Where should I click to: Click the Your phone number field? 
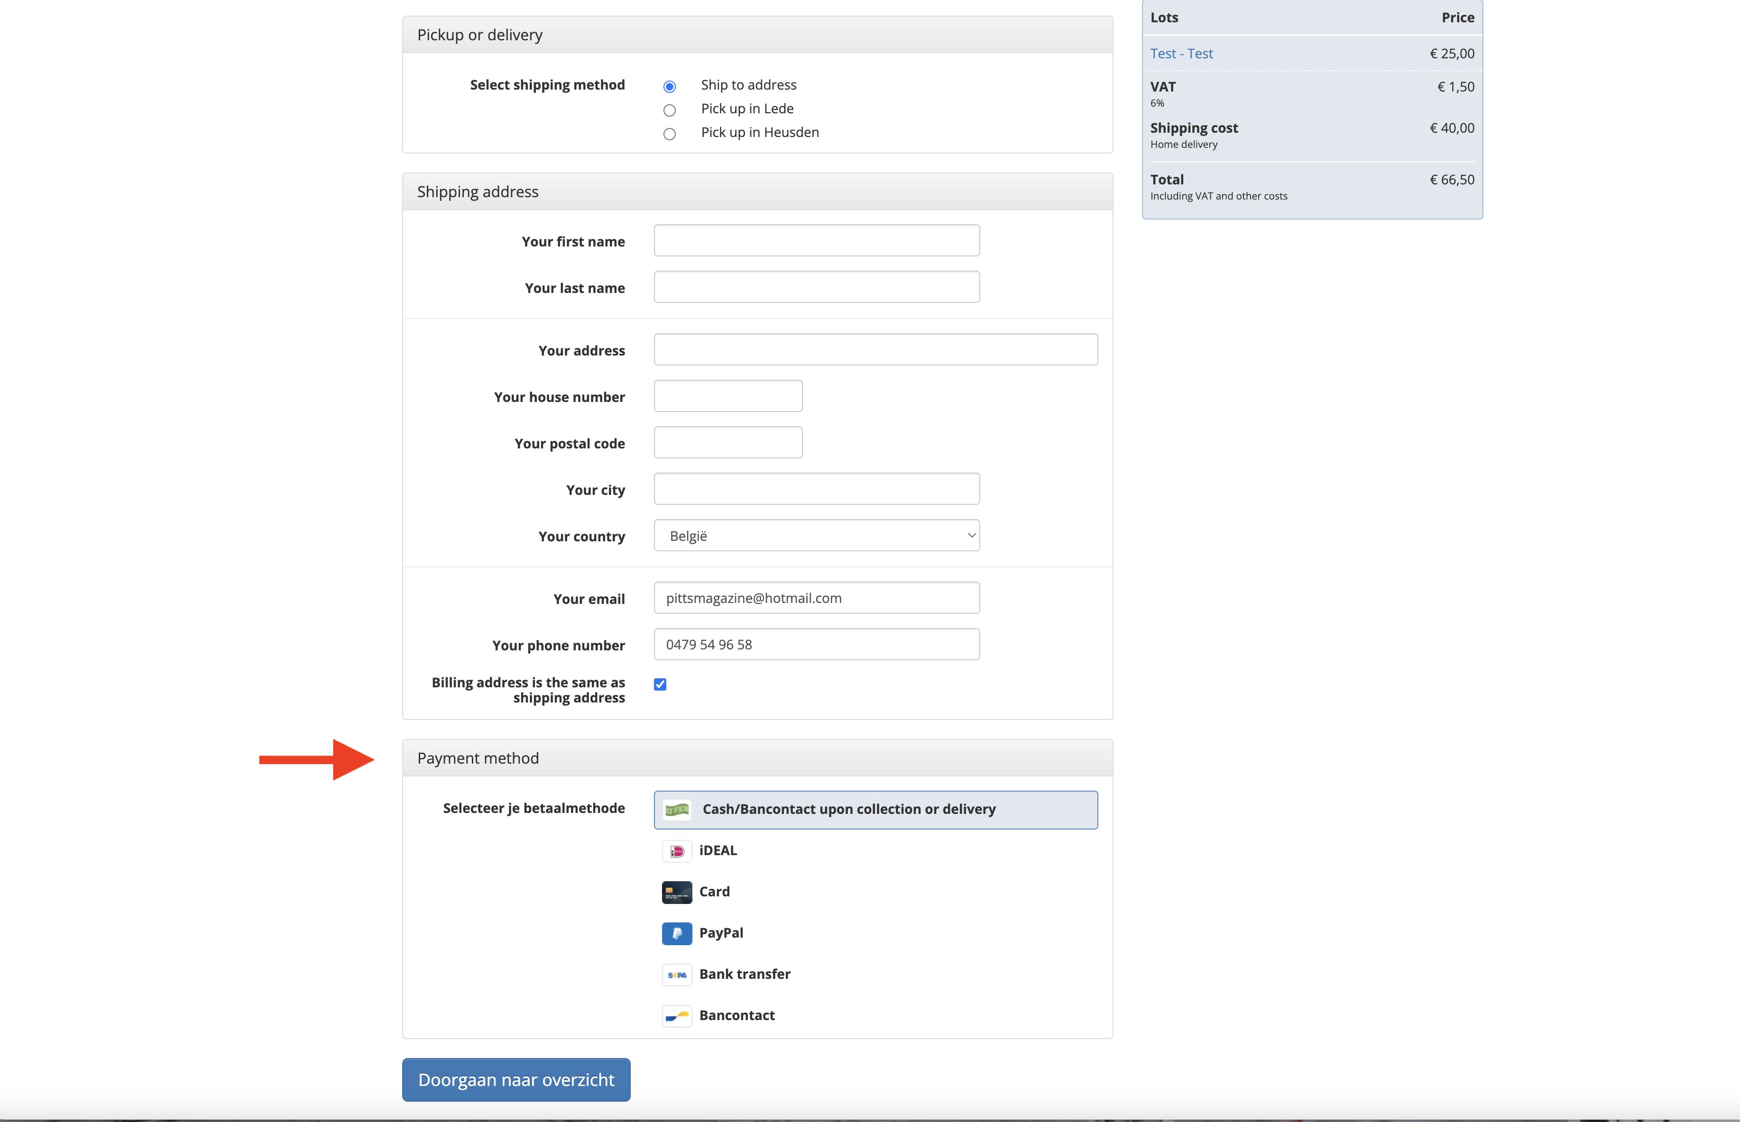817,645
